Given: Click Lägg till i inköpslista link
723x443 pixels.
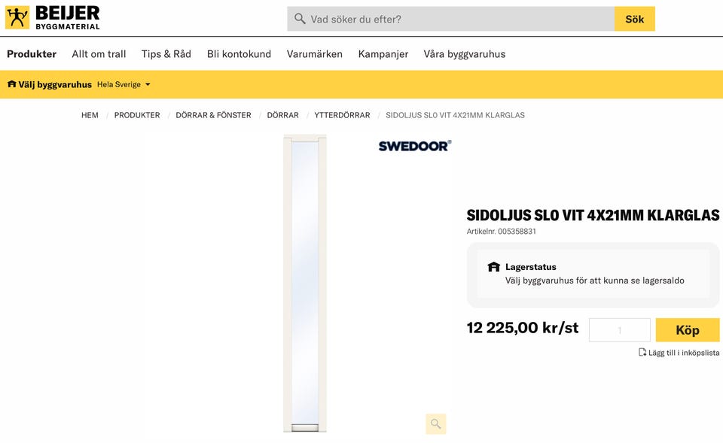Looking at the screenshot, I should point(683,353).
